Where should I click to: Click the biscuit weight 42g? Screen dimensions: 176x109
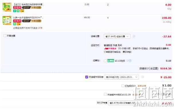point(169,9)
